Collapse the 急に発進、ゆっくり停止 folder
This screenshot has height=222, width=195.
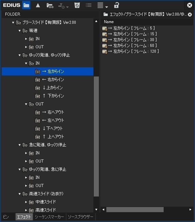(x=19, y=145)
